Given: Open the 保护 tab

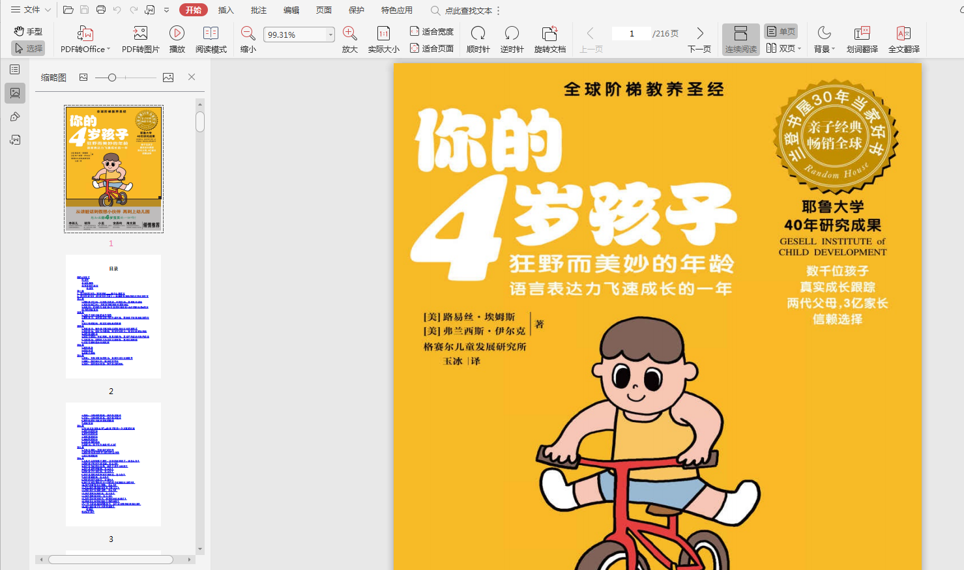Looking at the screenshot, I should (x=356, y=10).
